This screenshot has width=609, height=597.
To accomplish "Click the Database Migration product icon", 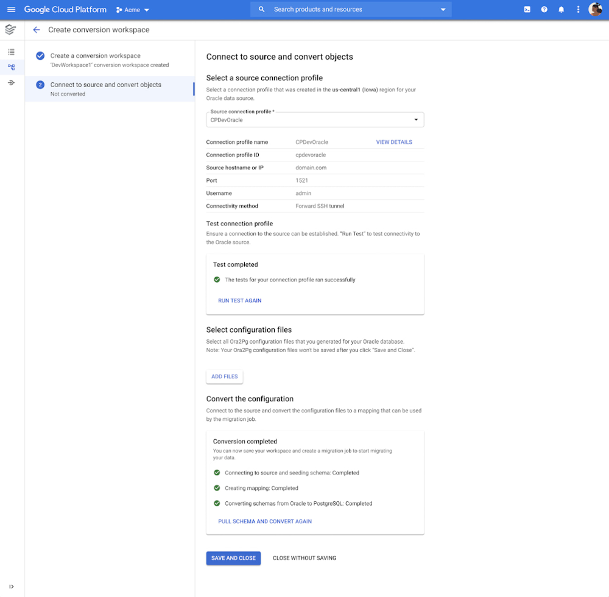I will (x=11, y=29).
